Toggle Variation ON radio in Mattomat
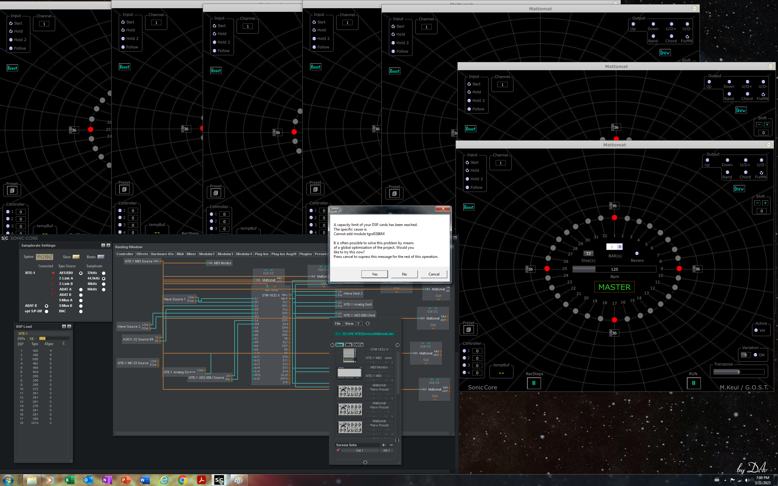Image resolution: width=778 pixels, height=486 pixels. 756,355
